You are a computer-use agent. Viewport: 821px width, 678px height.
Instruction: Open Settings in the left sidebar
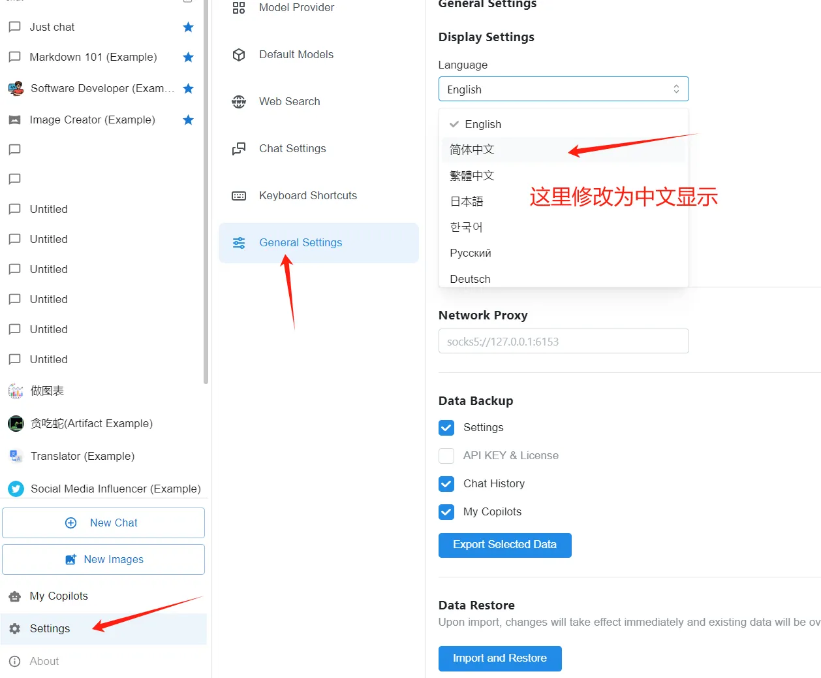click(x=50, y=629)
